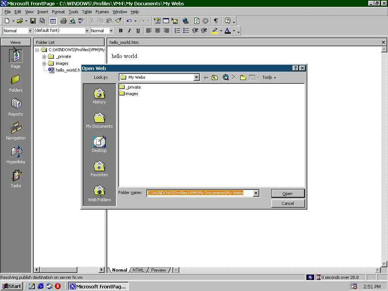Viewport: 388px width, 291px height.
Task: Expand the images folder tree node
Action: coord(44,64)
